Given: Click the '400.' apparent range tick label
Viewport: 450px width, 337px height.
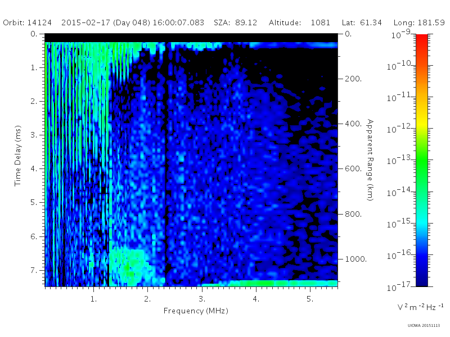Looking at the screenshot, I should 353,124.
